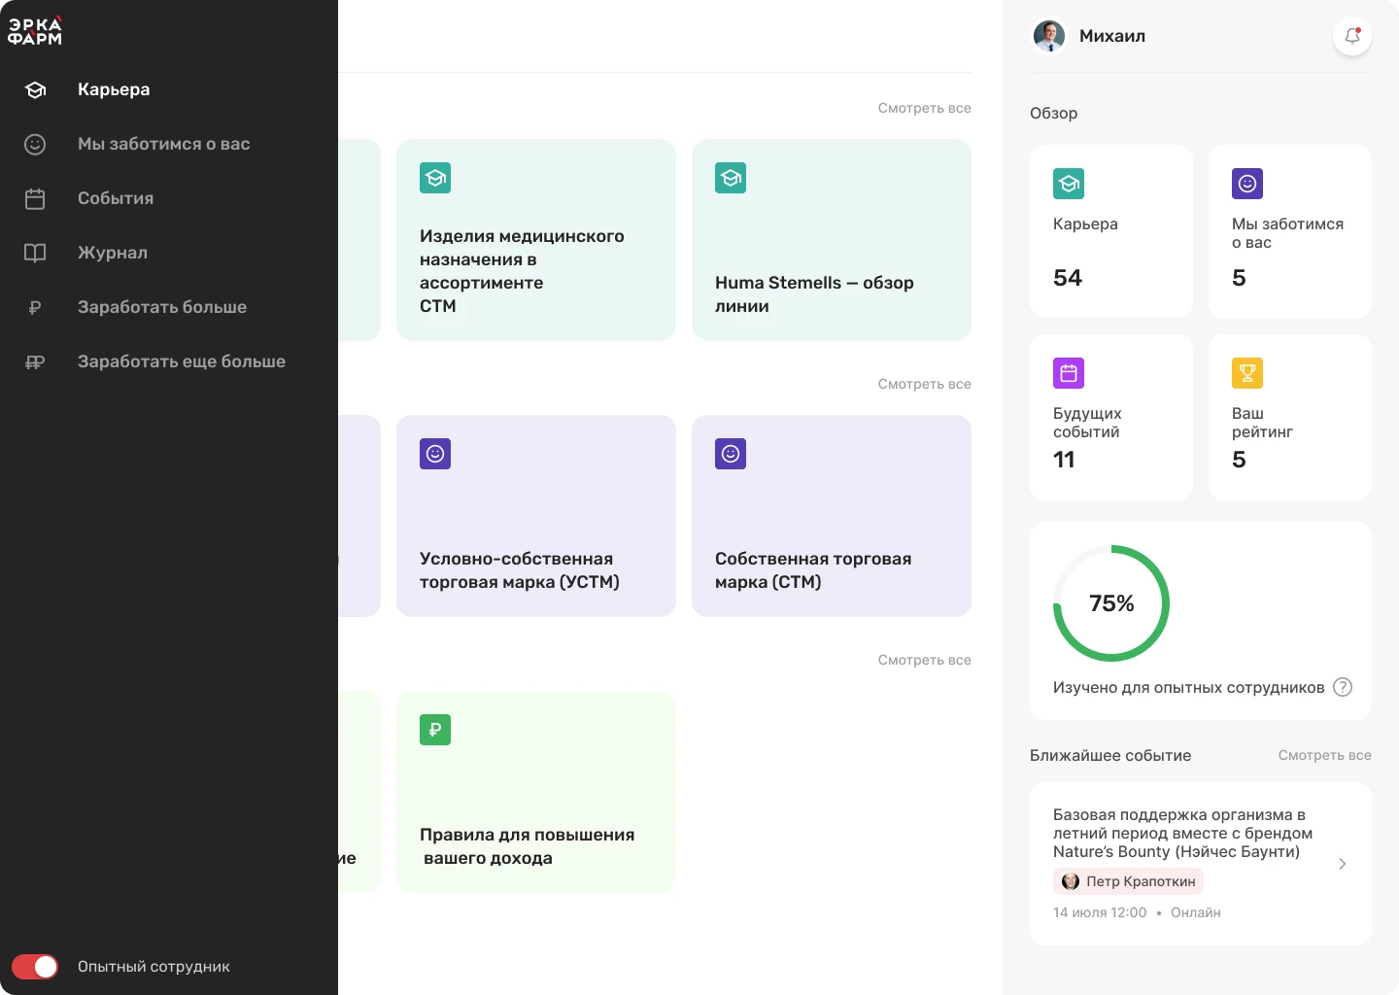Click the ruble icon beside Заработать больше
This screenshot has width=1399, height=995.
click(x=35, y=308)
